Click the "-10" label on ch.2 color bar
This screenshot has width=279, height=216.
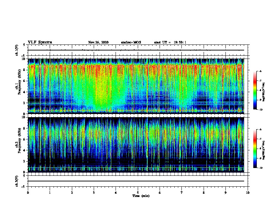coord(260,168)
